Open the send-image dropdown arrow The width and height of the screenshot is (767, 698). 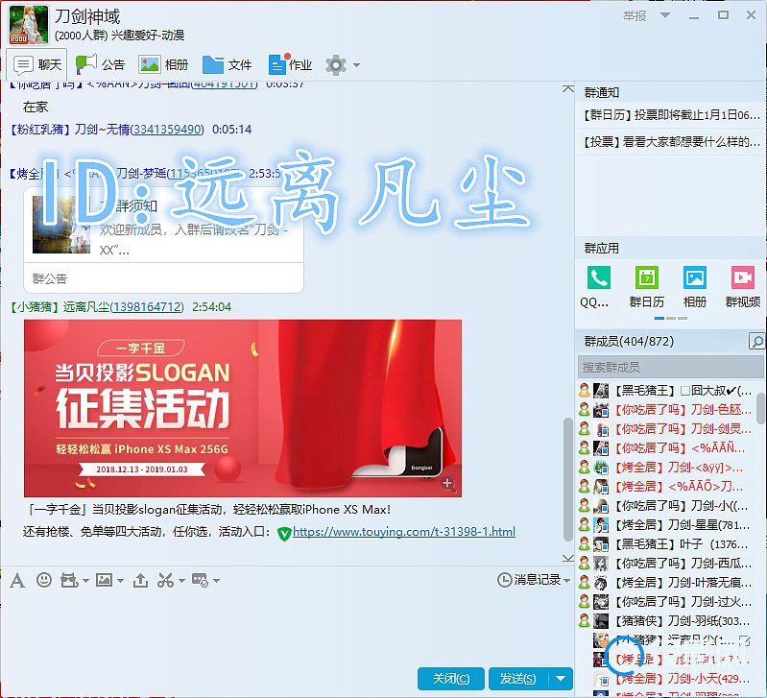pos(118,581)
